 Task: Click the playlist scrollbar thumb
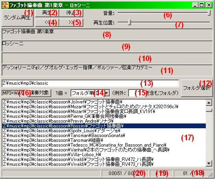[209, 110]
